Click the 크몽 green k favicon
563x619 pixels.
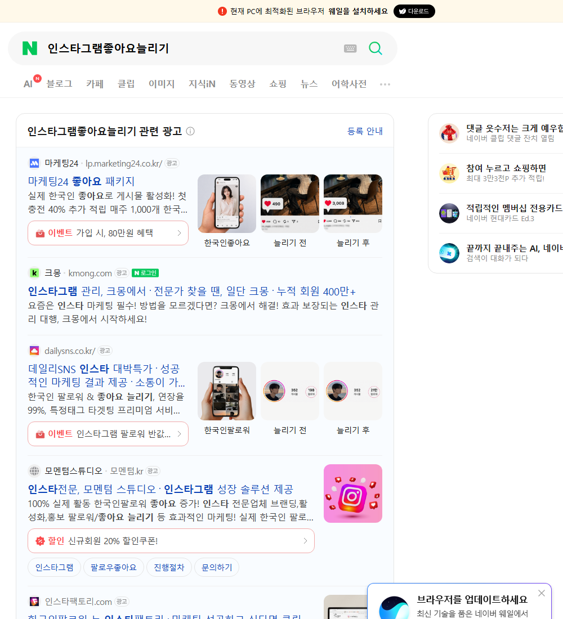pos(34,273)
